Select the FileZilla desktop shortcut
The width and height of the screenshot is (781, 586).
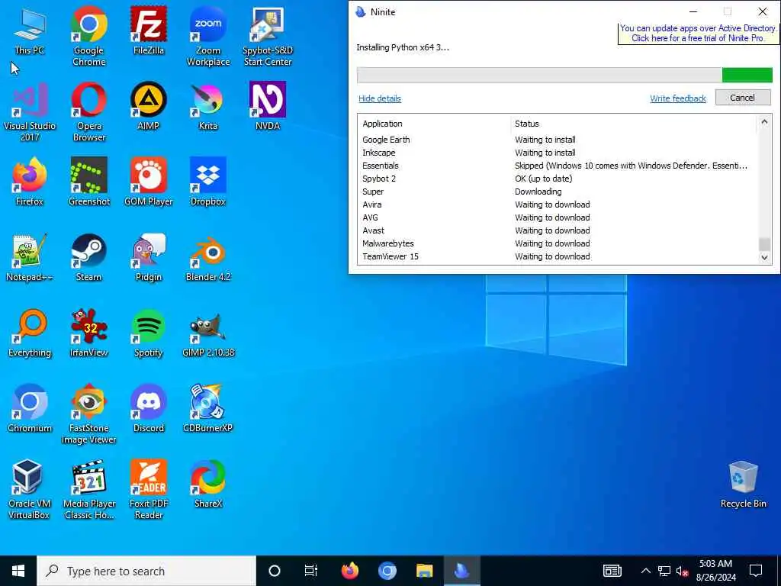(149, 31)
